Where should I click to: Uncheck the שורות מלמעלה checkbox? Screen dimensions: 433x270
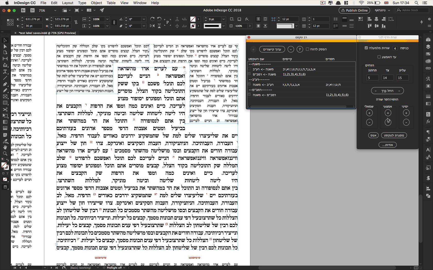[366, 48]
